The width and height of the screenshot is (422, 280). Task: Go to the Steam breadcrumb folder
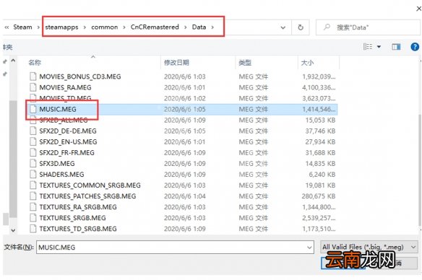[x=22, y=27]
